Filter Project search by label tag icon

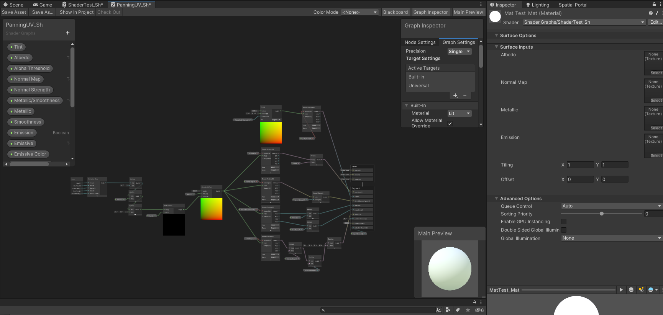tap(458, 310)
